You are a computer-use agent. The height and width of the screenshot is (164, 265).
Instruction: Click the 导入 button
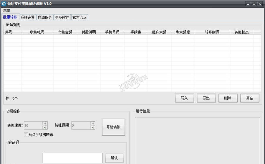click(184, 98)
